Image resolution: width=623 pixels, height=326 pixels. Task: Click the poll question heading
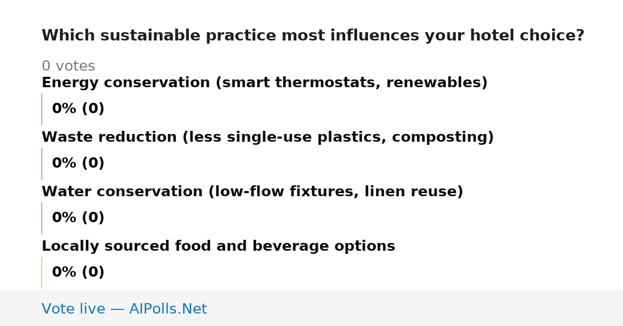tap(313, 36)
